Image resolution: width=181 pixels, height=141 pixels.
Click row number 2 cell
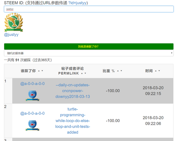(x=8, y=121)
